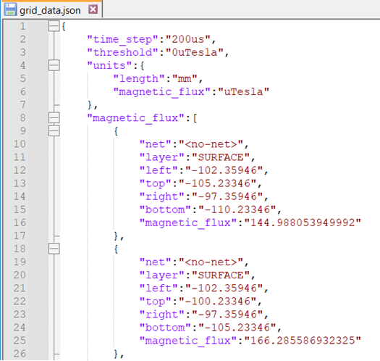This screenshot has width=380, height=361.
Task: Click the "SURFACE" value on line 11
Action: [221, 157]
